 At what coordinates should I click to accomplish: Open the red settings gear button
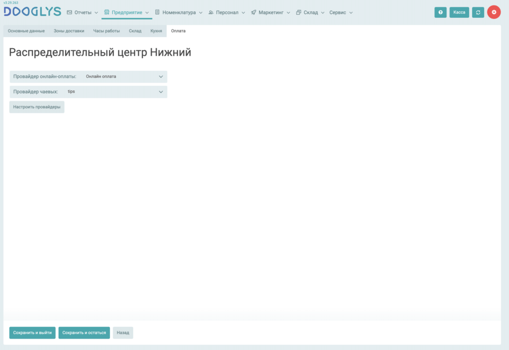(494, 12)
